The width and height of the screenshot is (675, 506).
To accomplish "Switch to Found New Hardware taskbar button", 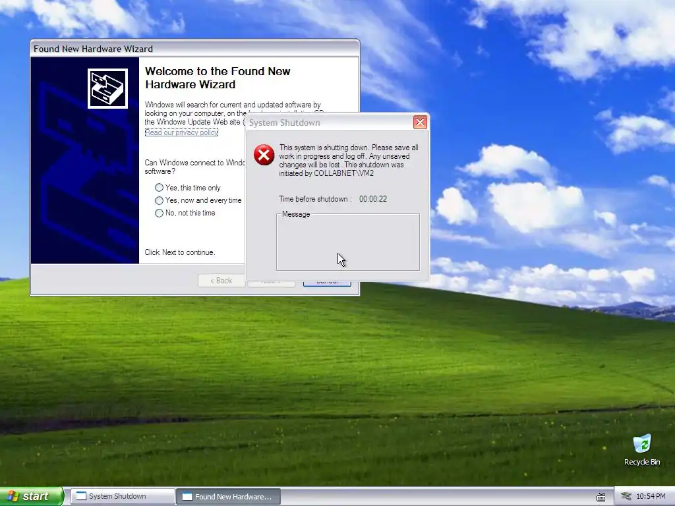I will click(228, 496).
